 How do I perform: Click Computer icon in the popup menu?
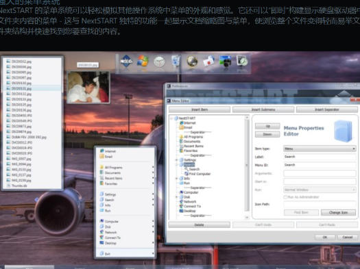[102, 221]
